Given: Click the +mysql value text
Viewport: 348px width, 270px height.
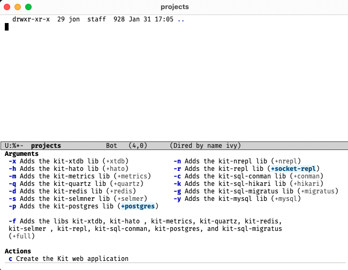Looking at the screenshot, I should pyautogui.click(x=286, y=199).
